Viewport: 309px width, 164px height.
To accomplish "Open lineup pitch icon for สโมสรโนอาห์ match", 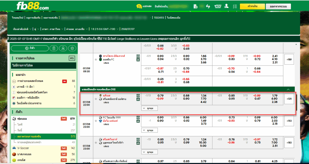I will 138,139.
